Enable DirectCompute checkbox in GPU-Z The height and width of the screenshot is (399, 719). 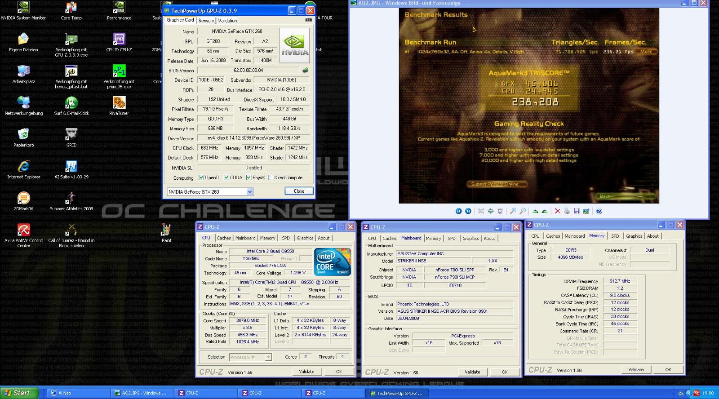[x=271, y=177]
